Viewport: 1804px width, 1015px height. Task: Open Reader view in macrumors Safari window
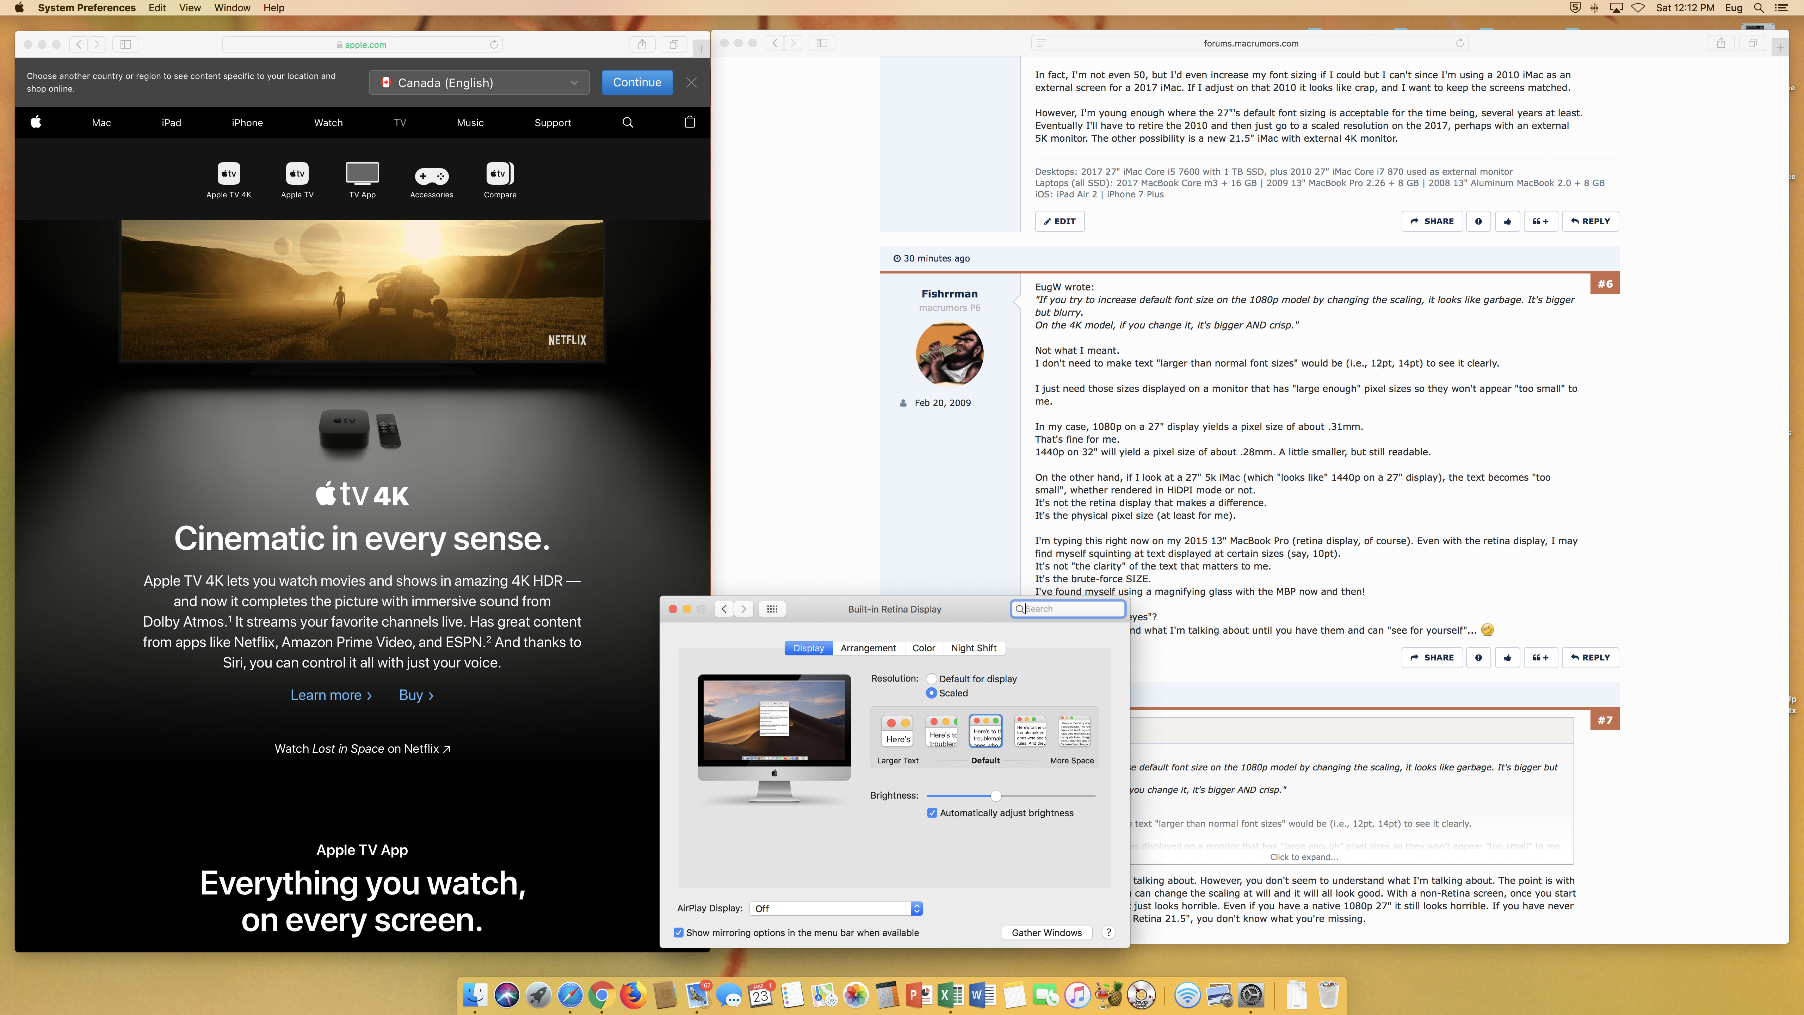(x=1042, y=43)
